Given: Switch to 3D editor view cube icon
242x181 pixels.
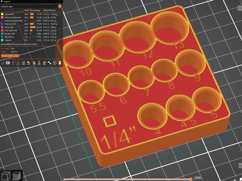Looking at the screenshot, I should point(5,176).
